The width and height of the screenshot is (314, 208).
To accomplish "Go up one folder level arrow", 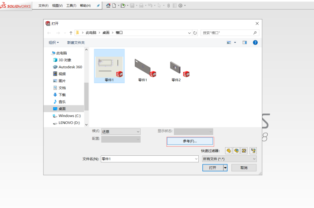I will tap(71, 33).
